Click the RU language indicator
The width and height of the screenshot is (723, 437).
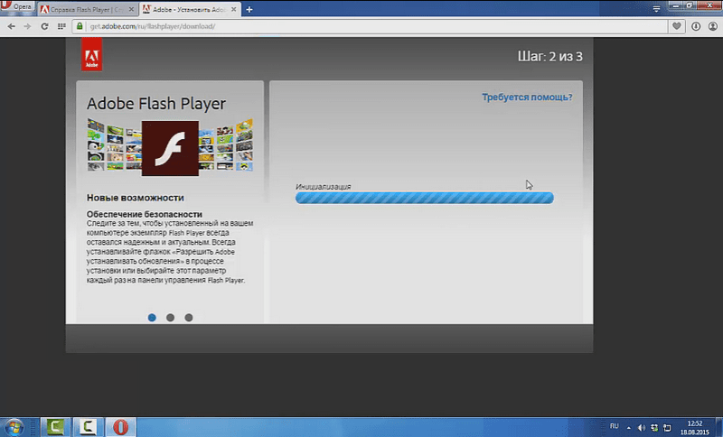coord(615,426)
